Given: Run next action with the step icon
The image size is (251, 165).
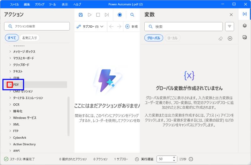Looking at the screenshot, I should point(107,15).
